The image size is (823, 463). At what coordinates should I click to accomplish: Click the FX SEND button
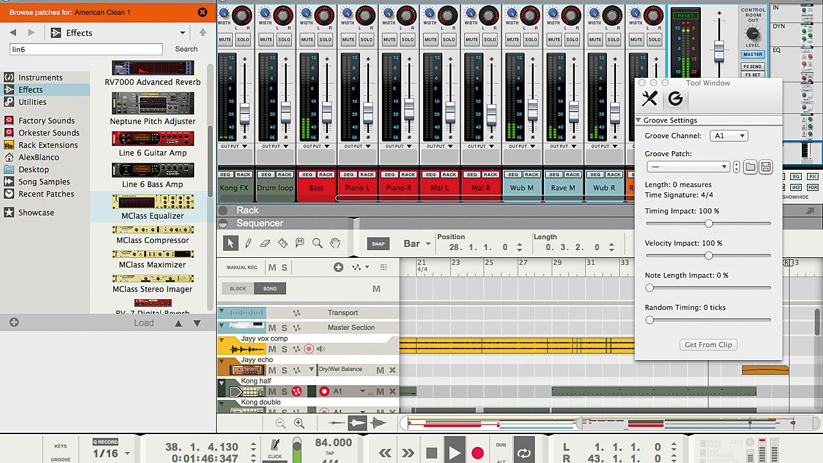(753, 66)
